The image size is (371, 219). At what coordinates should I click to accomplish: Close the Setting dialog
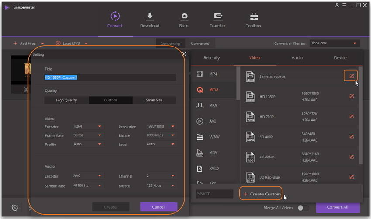click(x=184, y=54)
